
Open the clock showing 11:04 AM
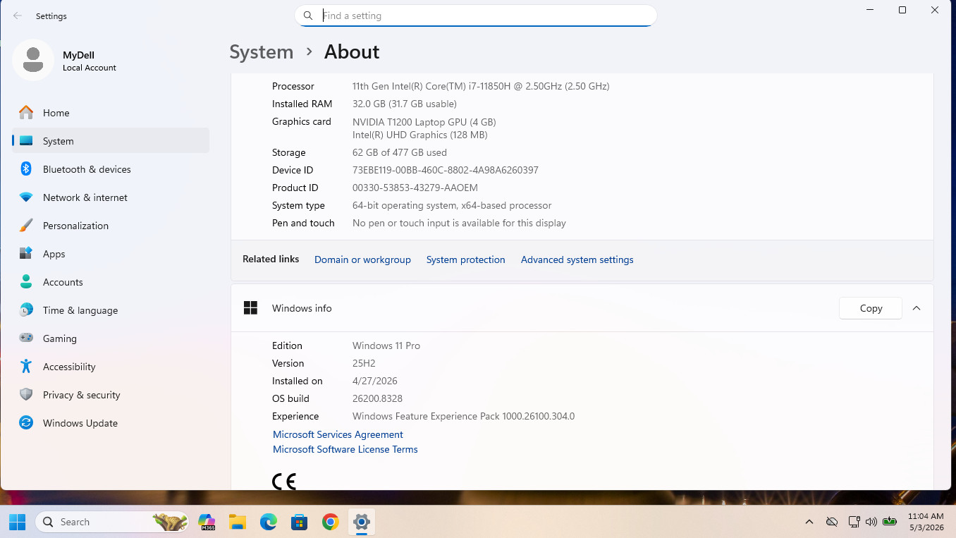[926, 522]
